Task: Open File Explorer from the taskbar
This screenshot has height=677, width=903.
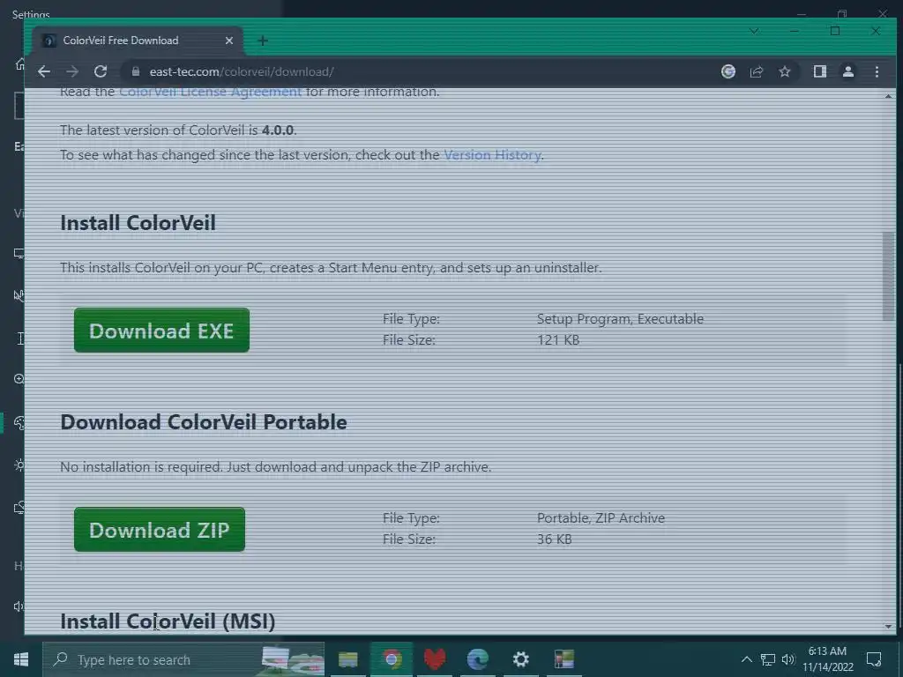Action: pos(347,659)
